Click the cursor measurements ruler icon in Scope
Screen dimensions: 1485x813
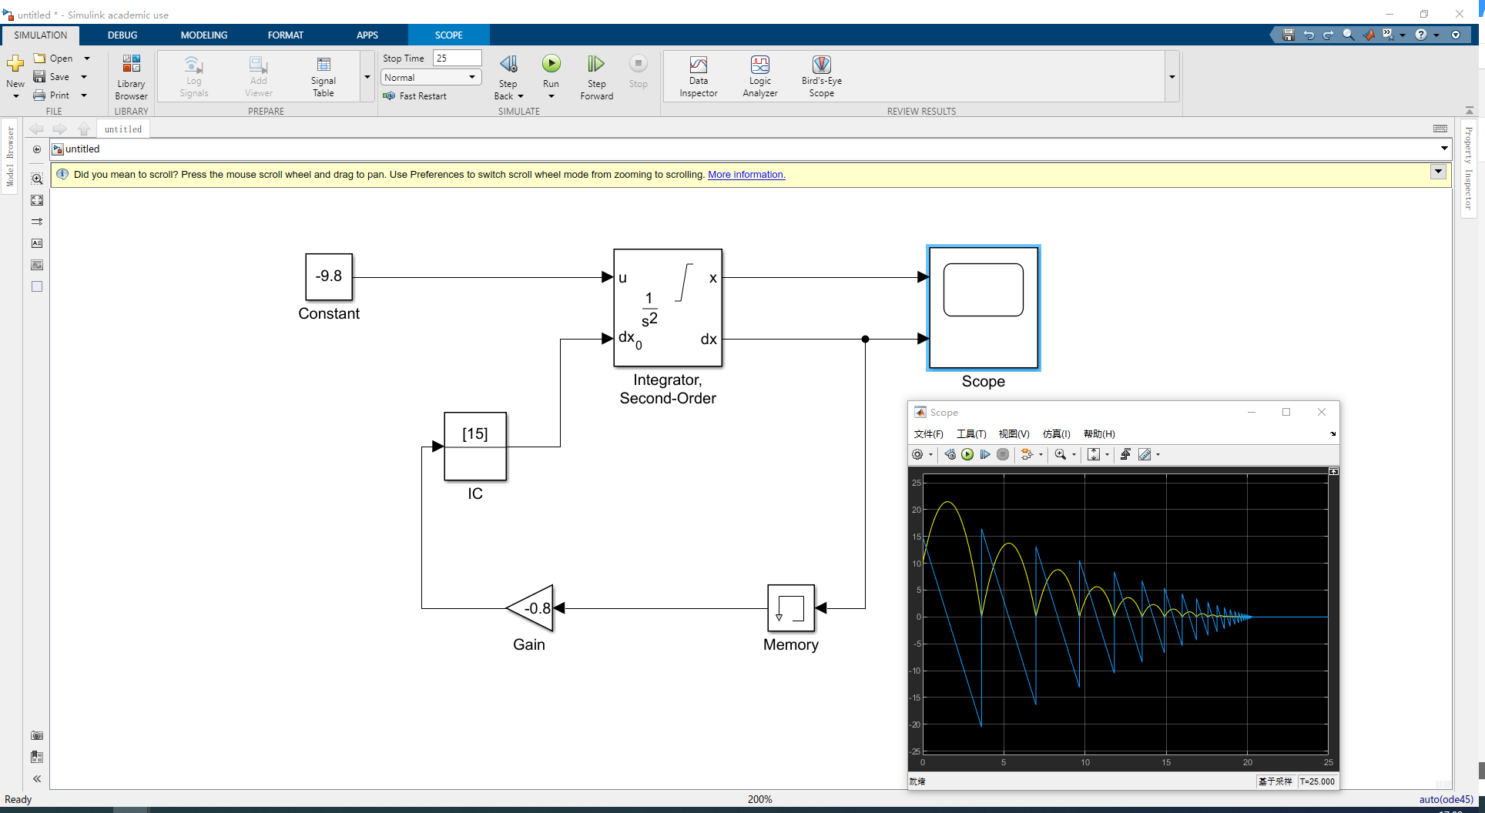(1145, 454)
